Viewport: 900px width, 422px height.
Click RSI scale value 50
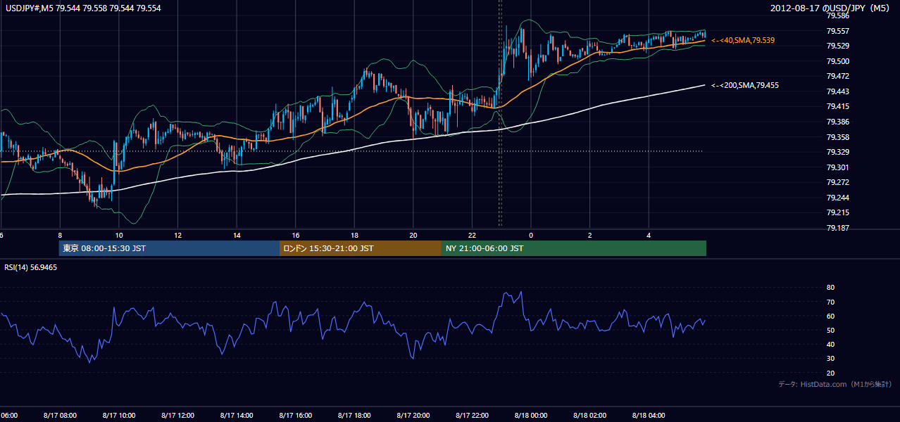coord(830,330)
